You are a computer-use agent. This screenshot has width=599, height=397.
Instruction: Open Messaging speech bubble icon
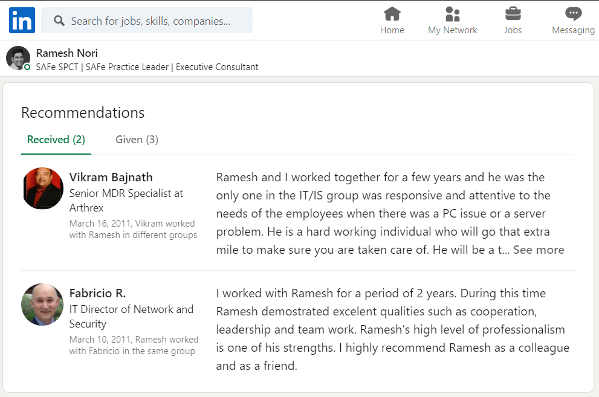pyautogui.click(x=573, y=14)
